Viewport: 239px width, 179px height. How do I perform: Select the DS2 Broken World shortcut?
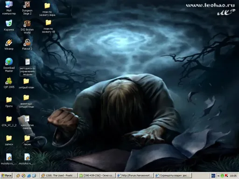[x=27, y=27]
